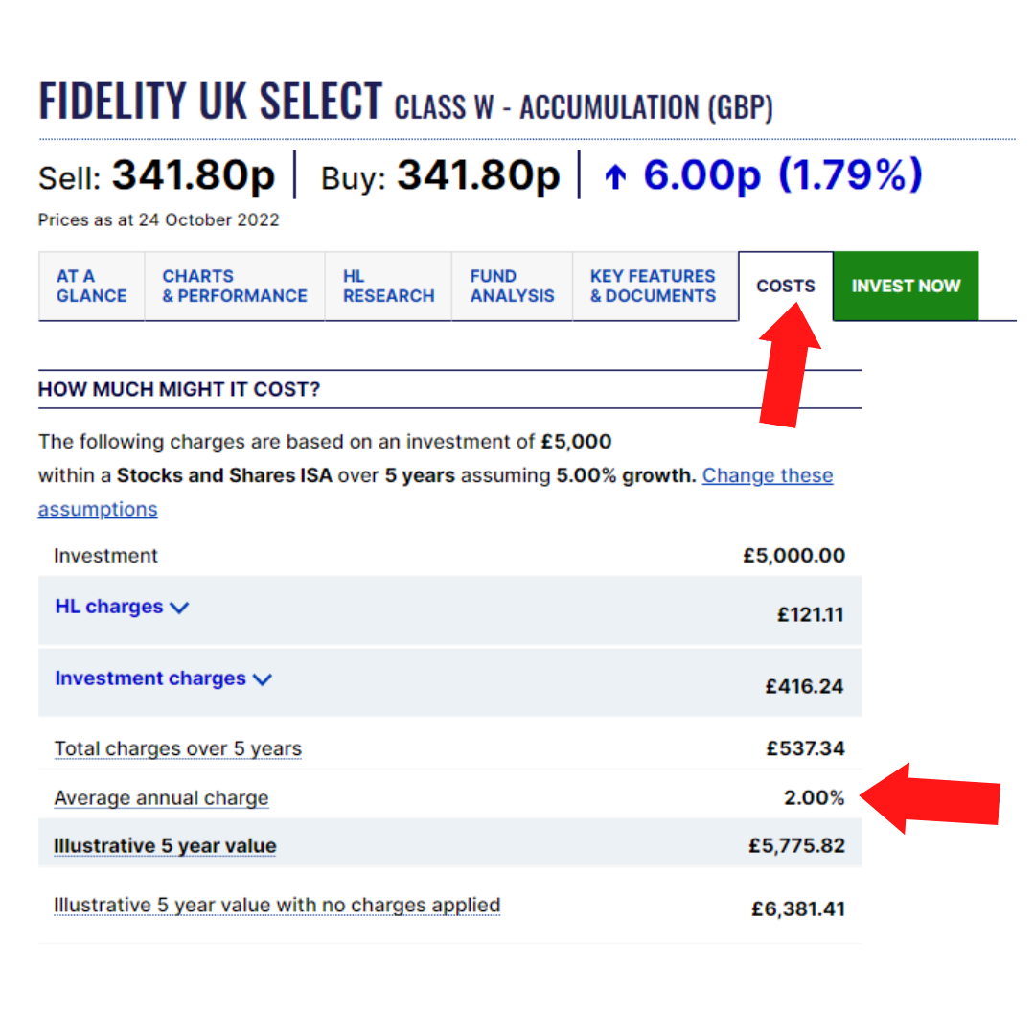Open the HL Research tab
This screenshot has width=1035, height=1035.
pos(388,286)
